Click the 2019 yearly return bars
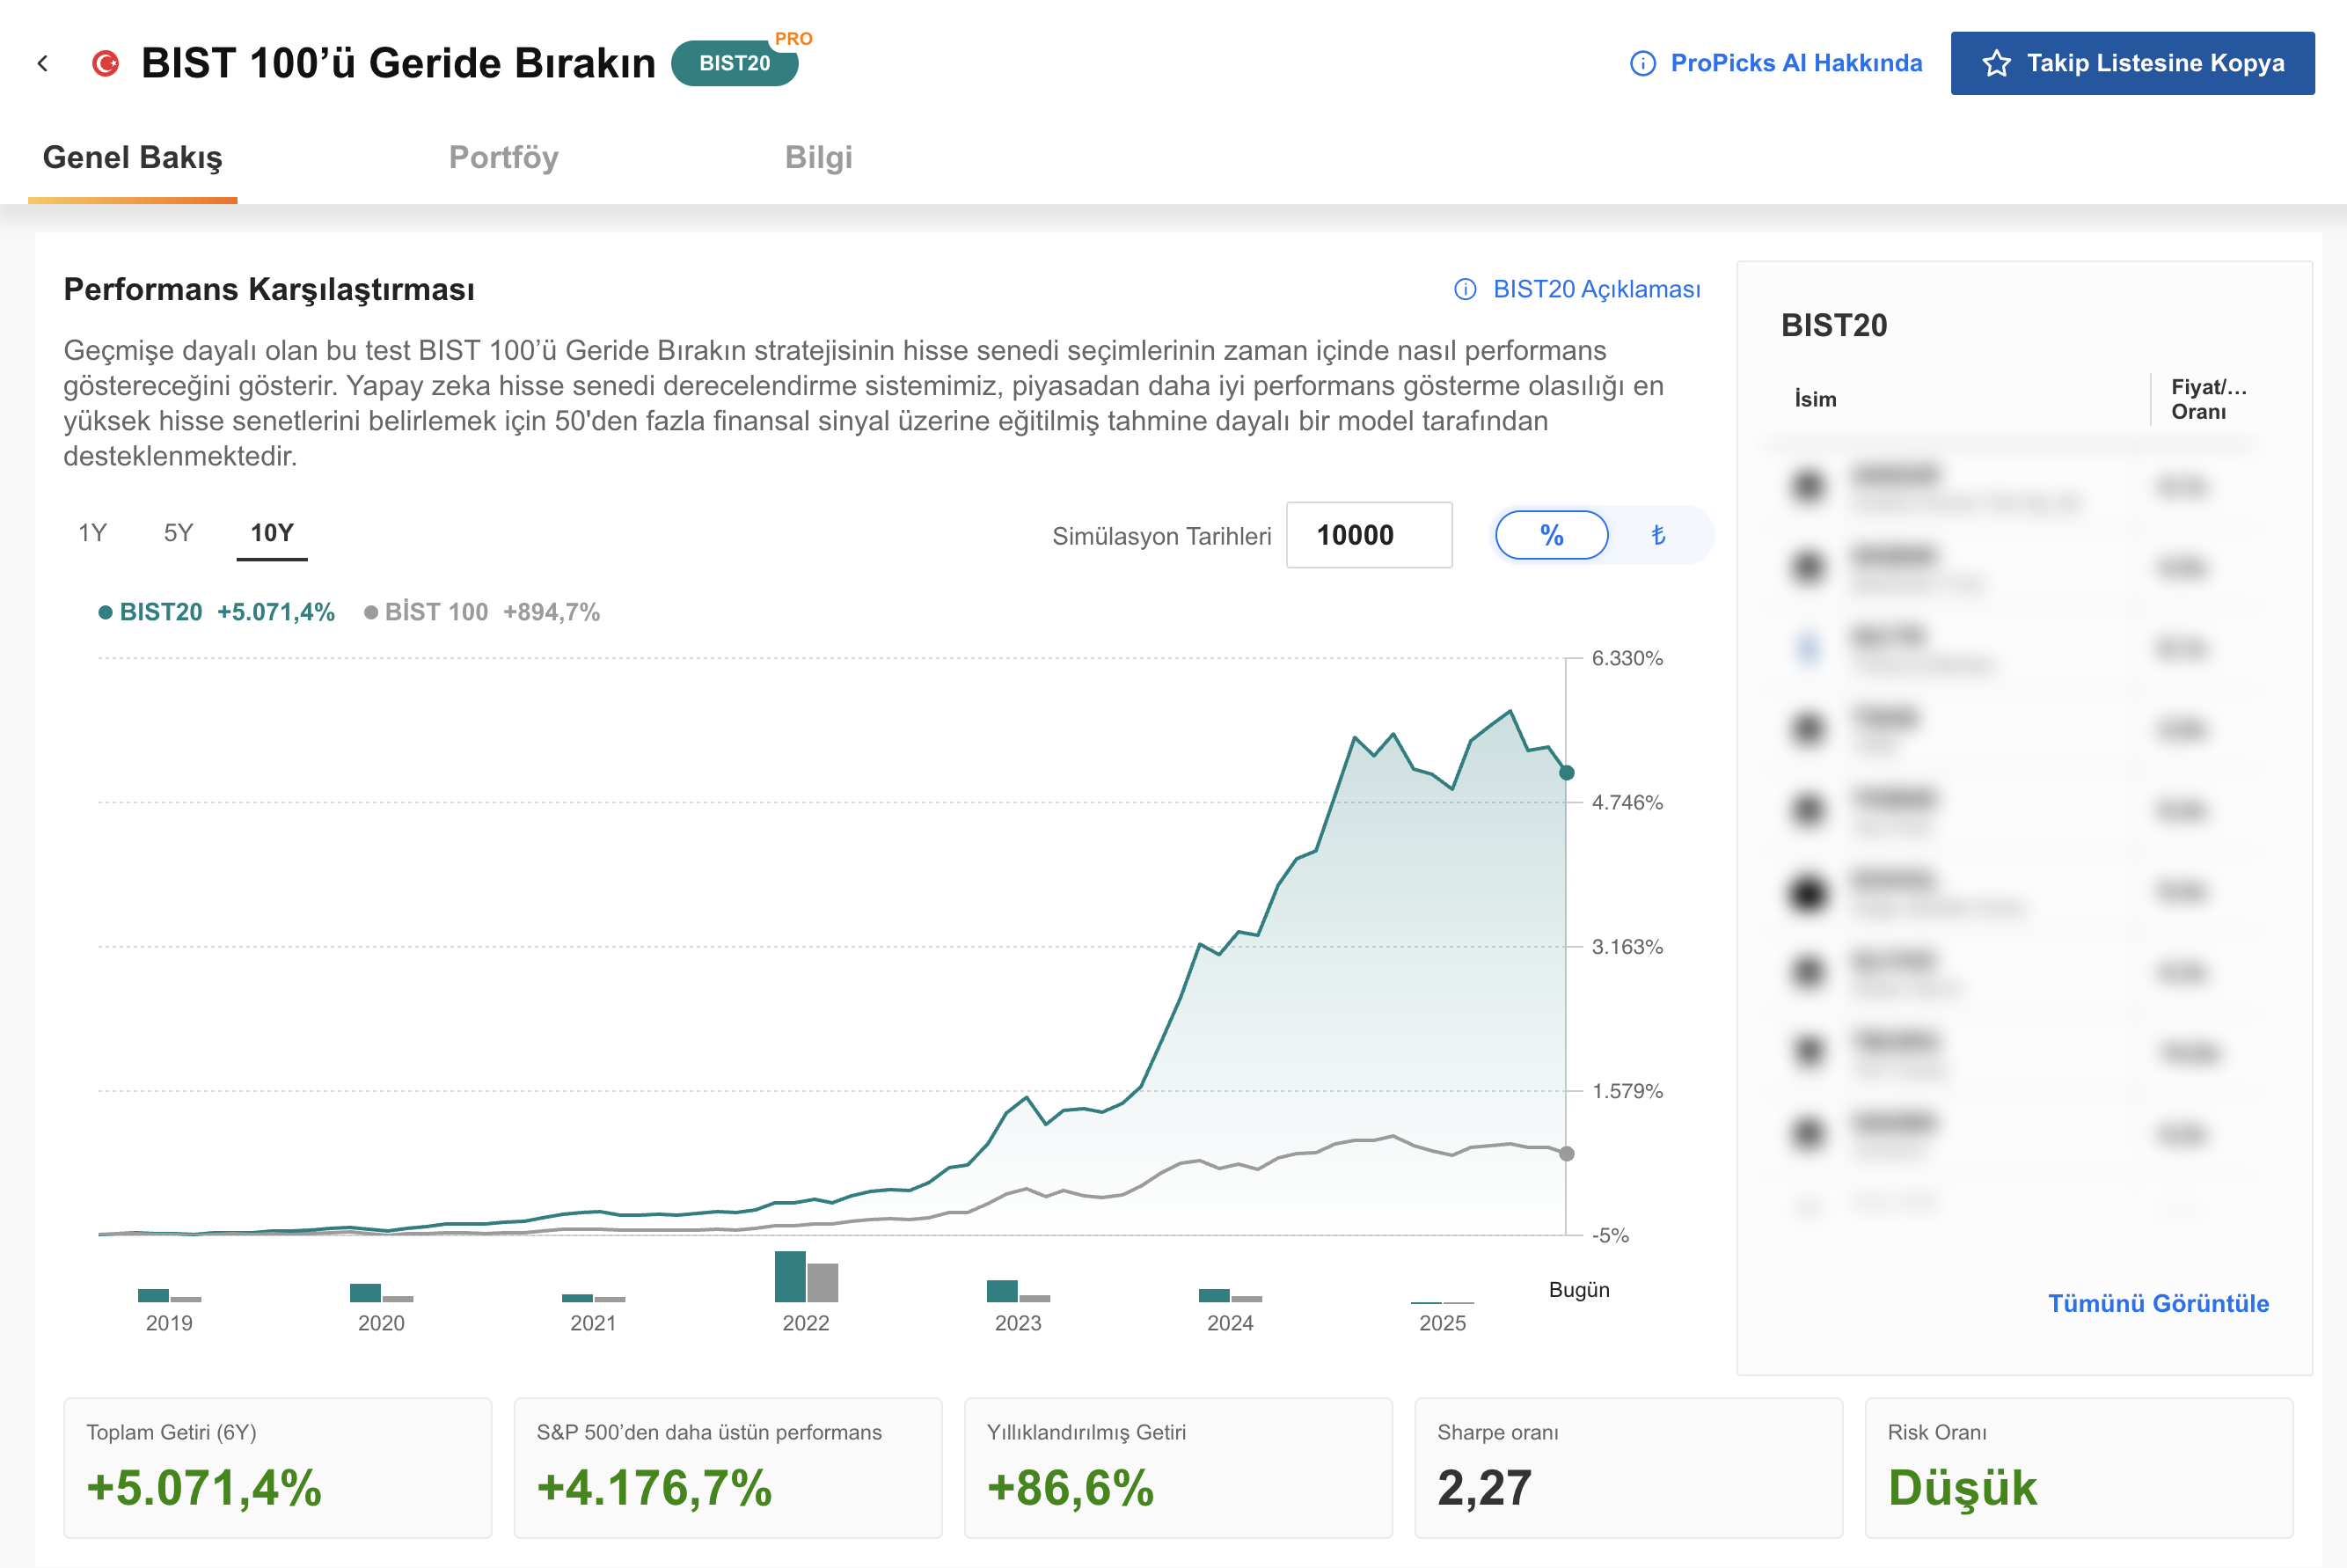This screenshot has width=2347, height=1568. point(169,1295)
